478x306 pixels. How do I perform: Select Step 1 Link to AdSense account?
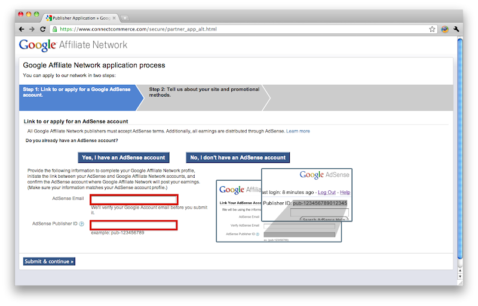point(81,97)
